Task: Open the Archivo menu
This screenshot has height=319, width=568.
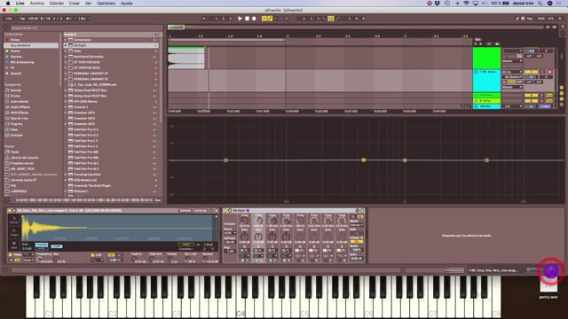Action: pyautogui.click(x=37, y=4)
